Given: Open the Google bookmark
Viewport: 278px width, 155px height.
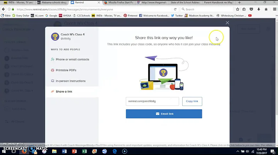Looking at the screenshot, I should coord(51,15).
